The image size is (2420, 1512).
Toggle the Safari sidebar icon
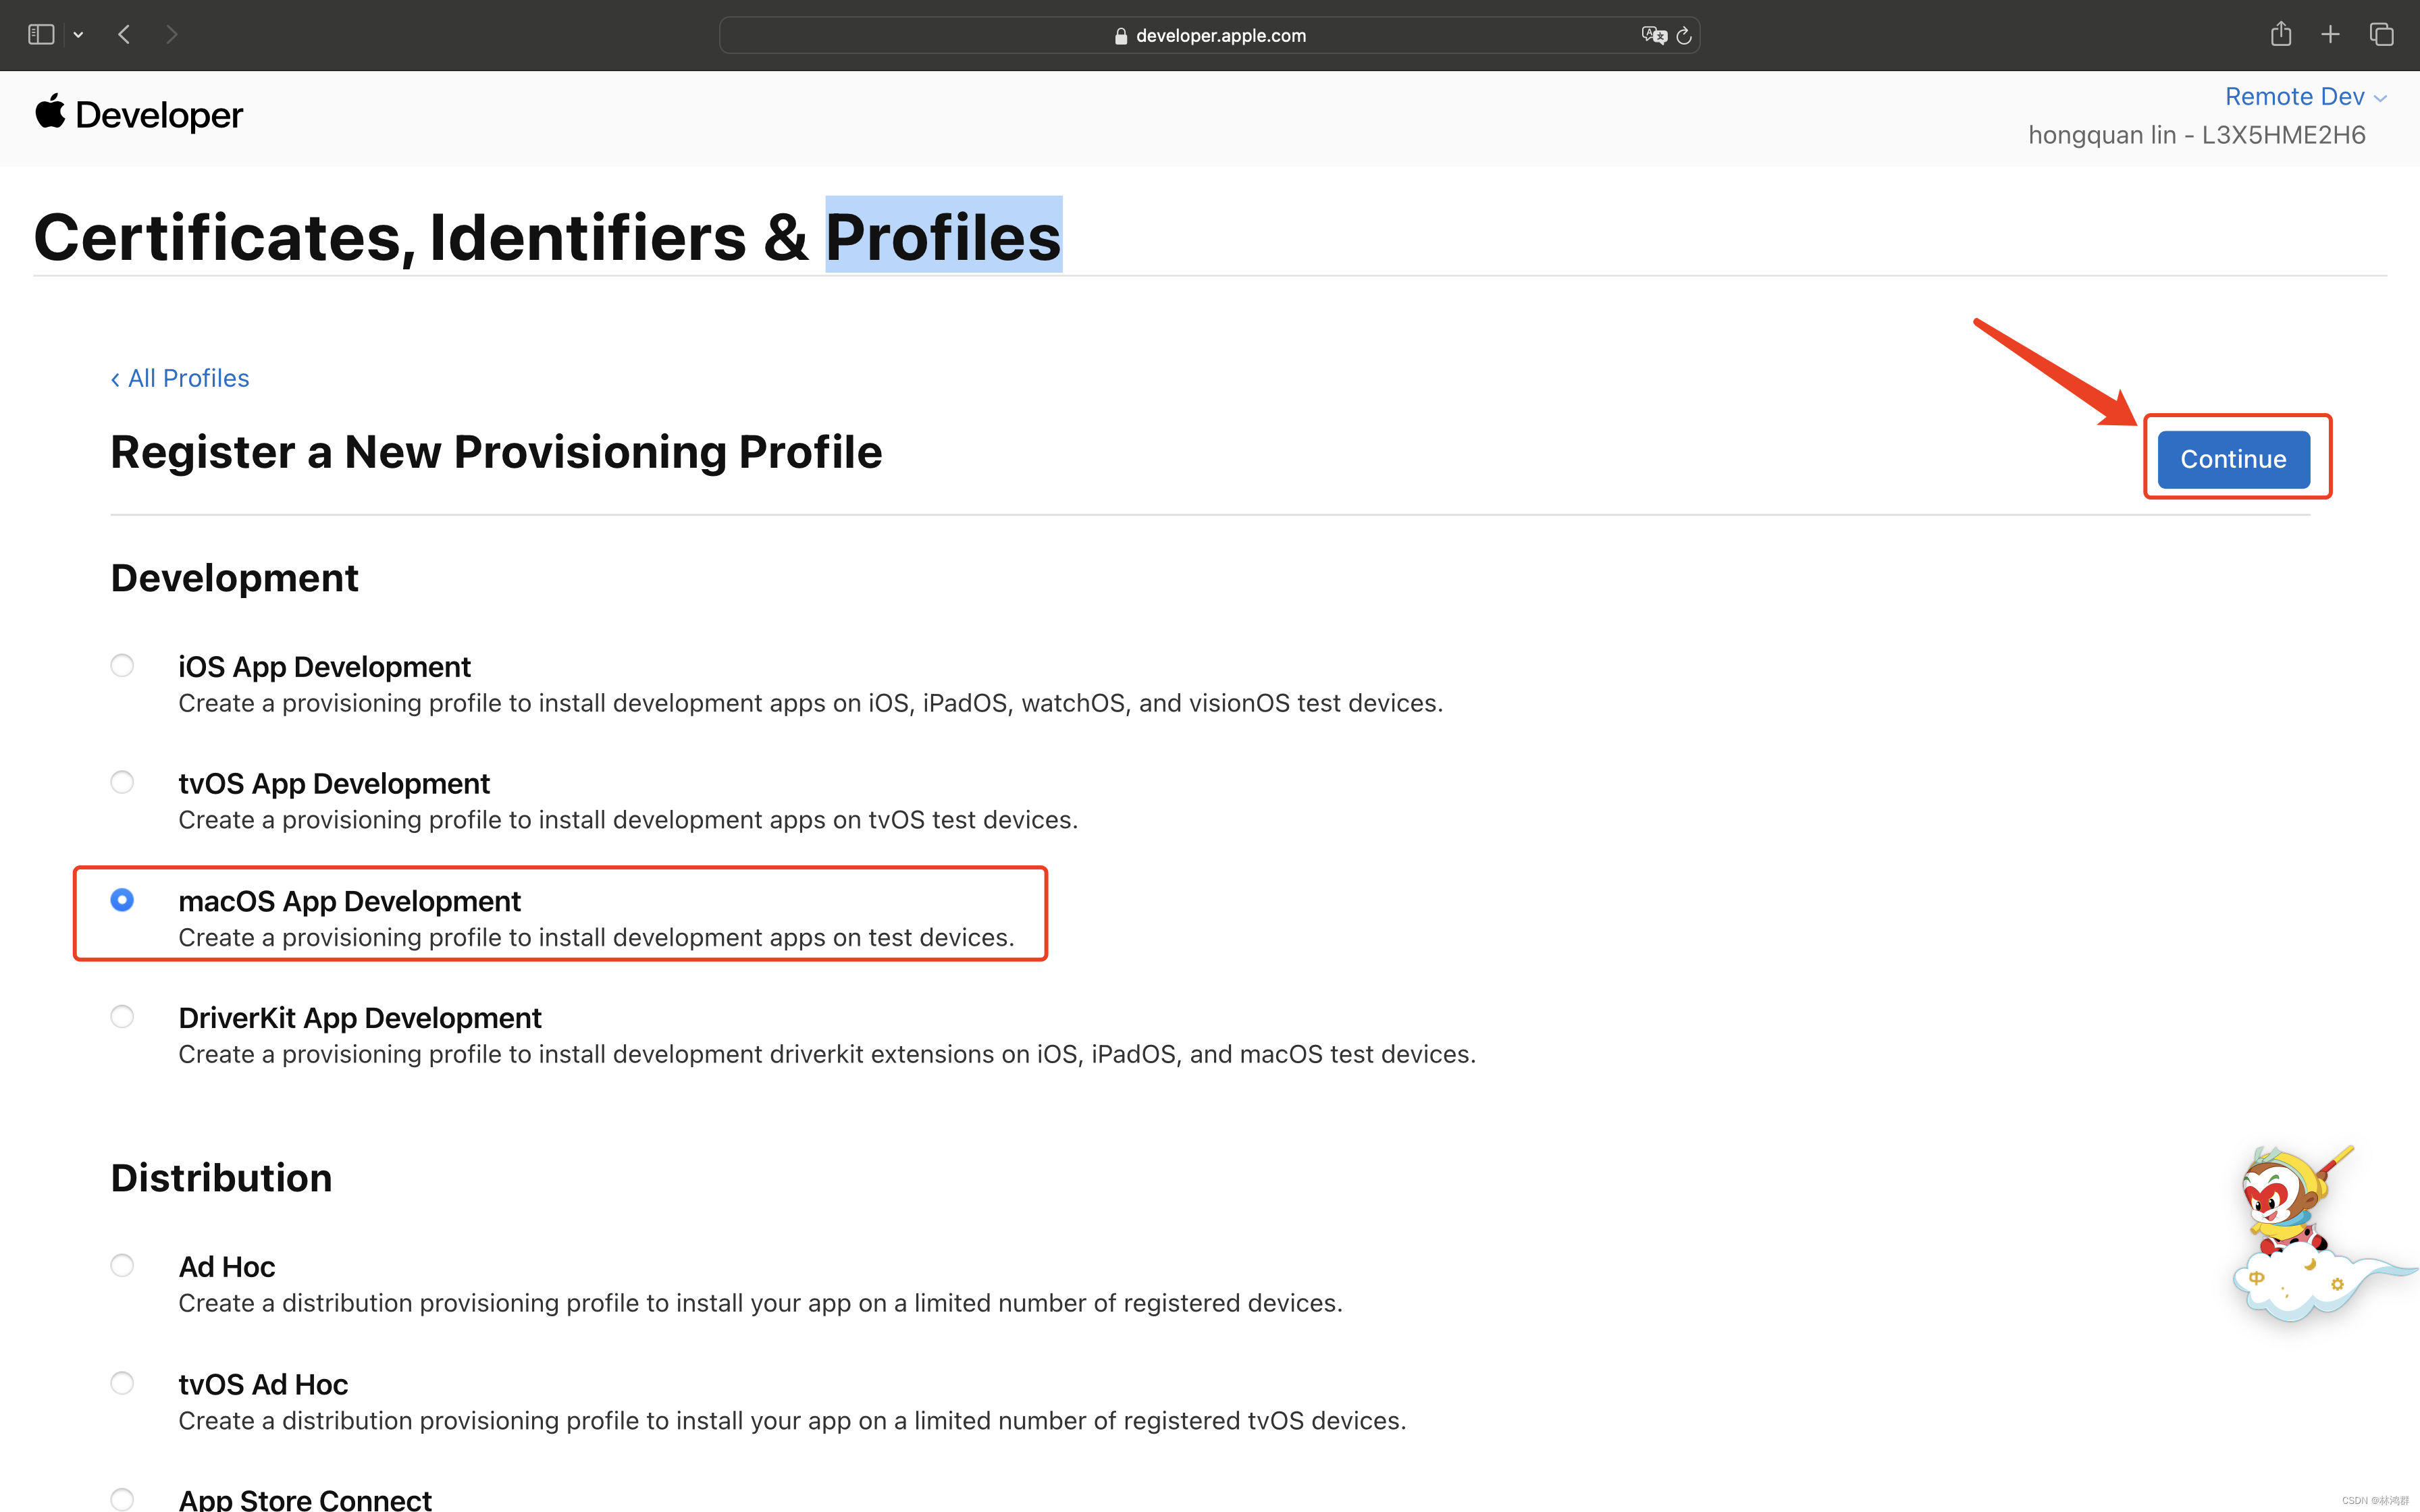tap(41, 35)
